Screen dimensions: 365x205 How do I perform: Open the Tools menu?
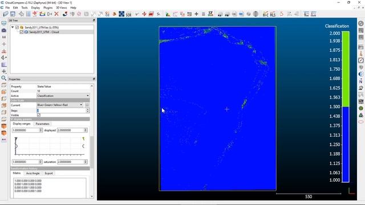(25, 7)
